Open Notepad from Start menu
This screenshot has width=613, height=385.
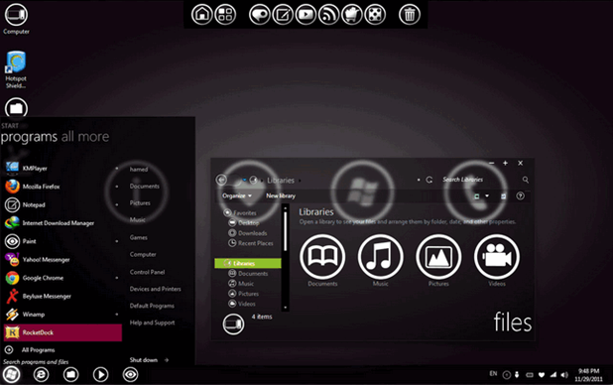62,204
